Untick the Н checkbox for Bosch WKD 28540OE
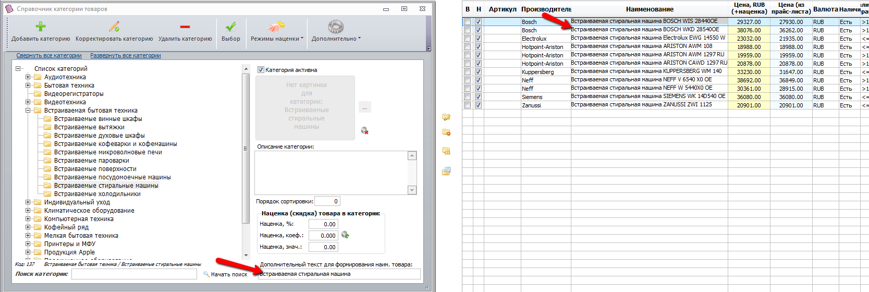Image resolution: width=869 pixels, height=292 pixels. click(x=478, y=30)
